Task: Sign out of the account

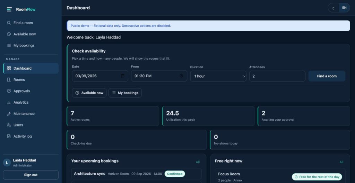Action: click(x=31, y=175)
